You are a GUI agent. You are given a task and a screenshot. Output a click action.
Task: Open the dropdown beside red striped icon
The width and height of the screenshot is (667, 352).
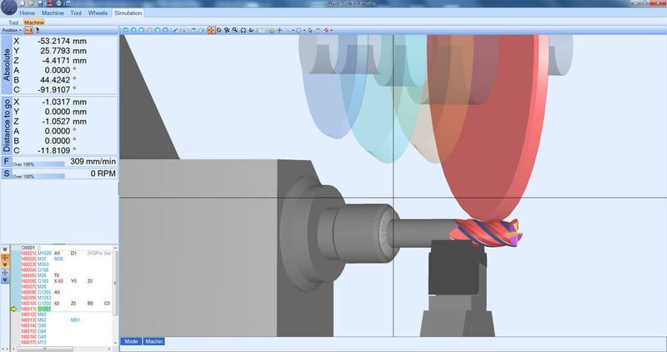(331, 30)
